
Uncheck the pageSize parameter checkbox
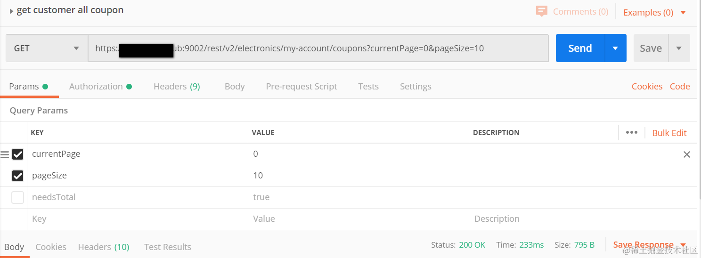coord(18,176)
